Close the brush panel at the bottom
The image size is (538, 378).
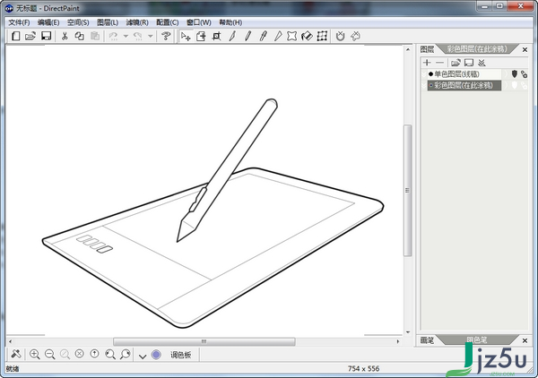point(525,340)
